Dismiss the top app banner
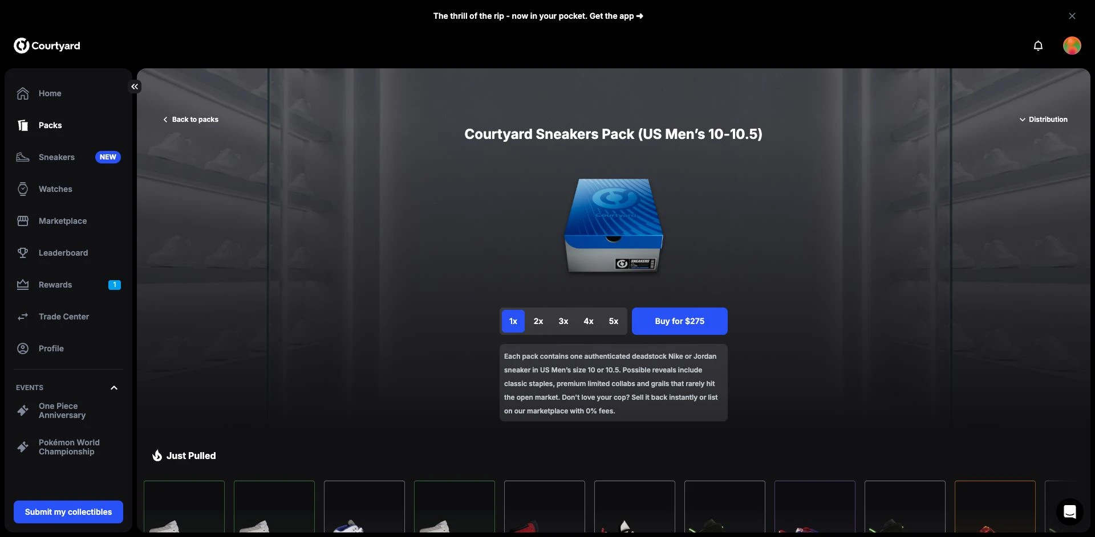The image size is (1095, 537). point(1072,16)
